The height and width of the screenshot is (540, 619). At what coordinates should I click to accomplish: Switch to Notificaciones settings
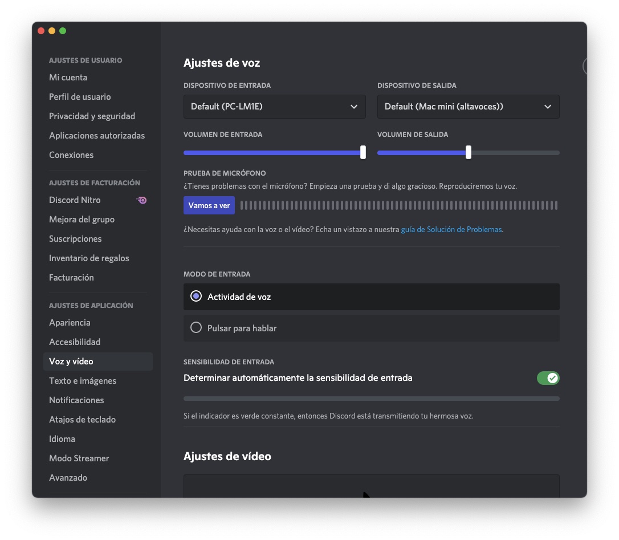(x=76, y=400)
